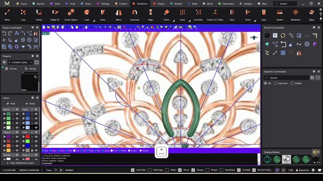The image size is (323, 181).
Task: Switch to the Gems tab
Action: (86, 4)
